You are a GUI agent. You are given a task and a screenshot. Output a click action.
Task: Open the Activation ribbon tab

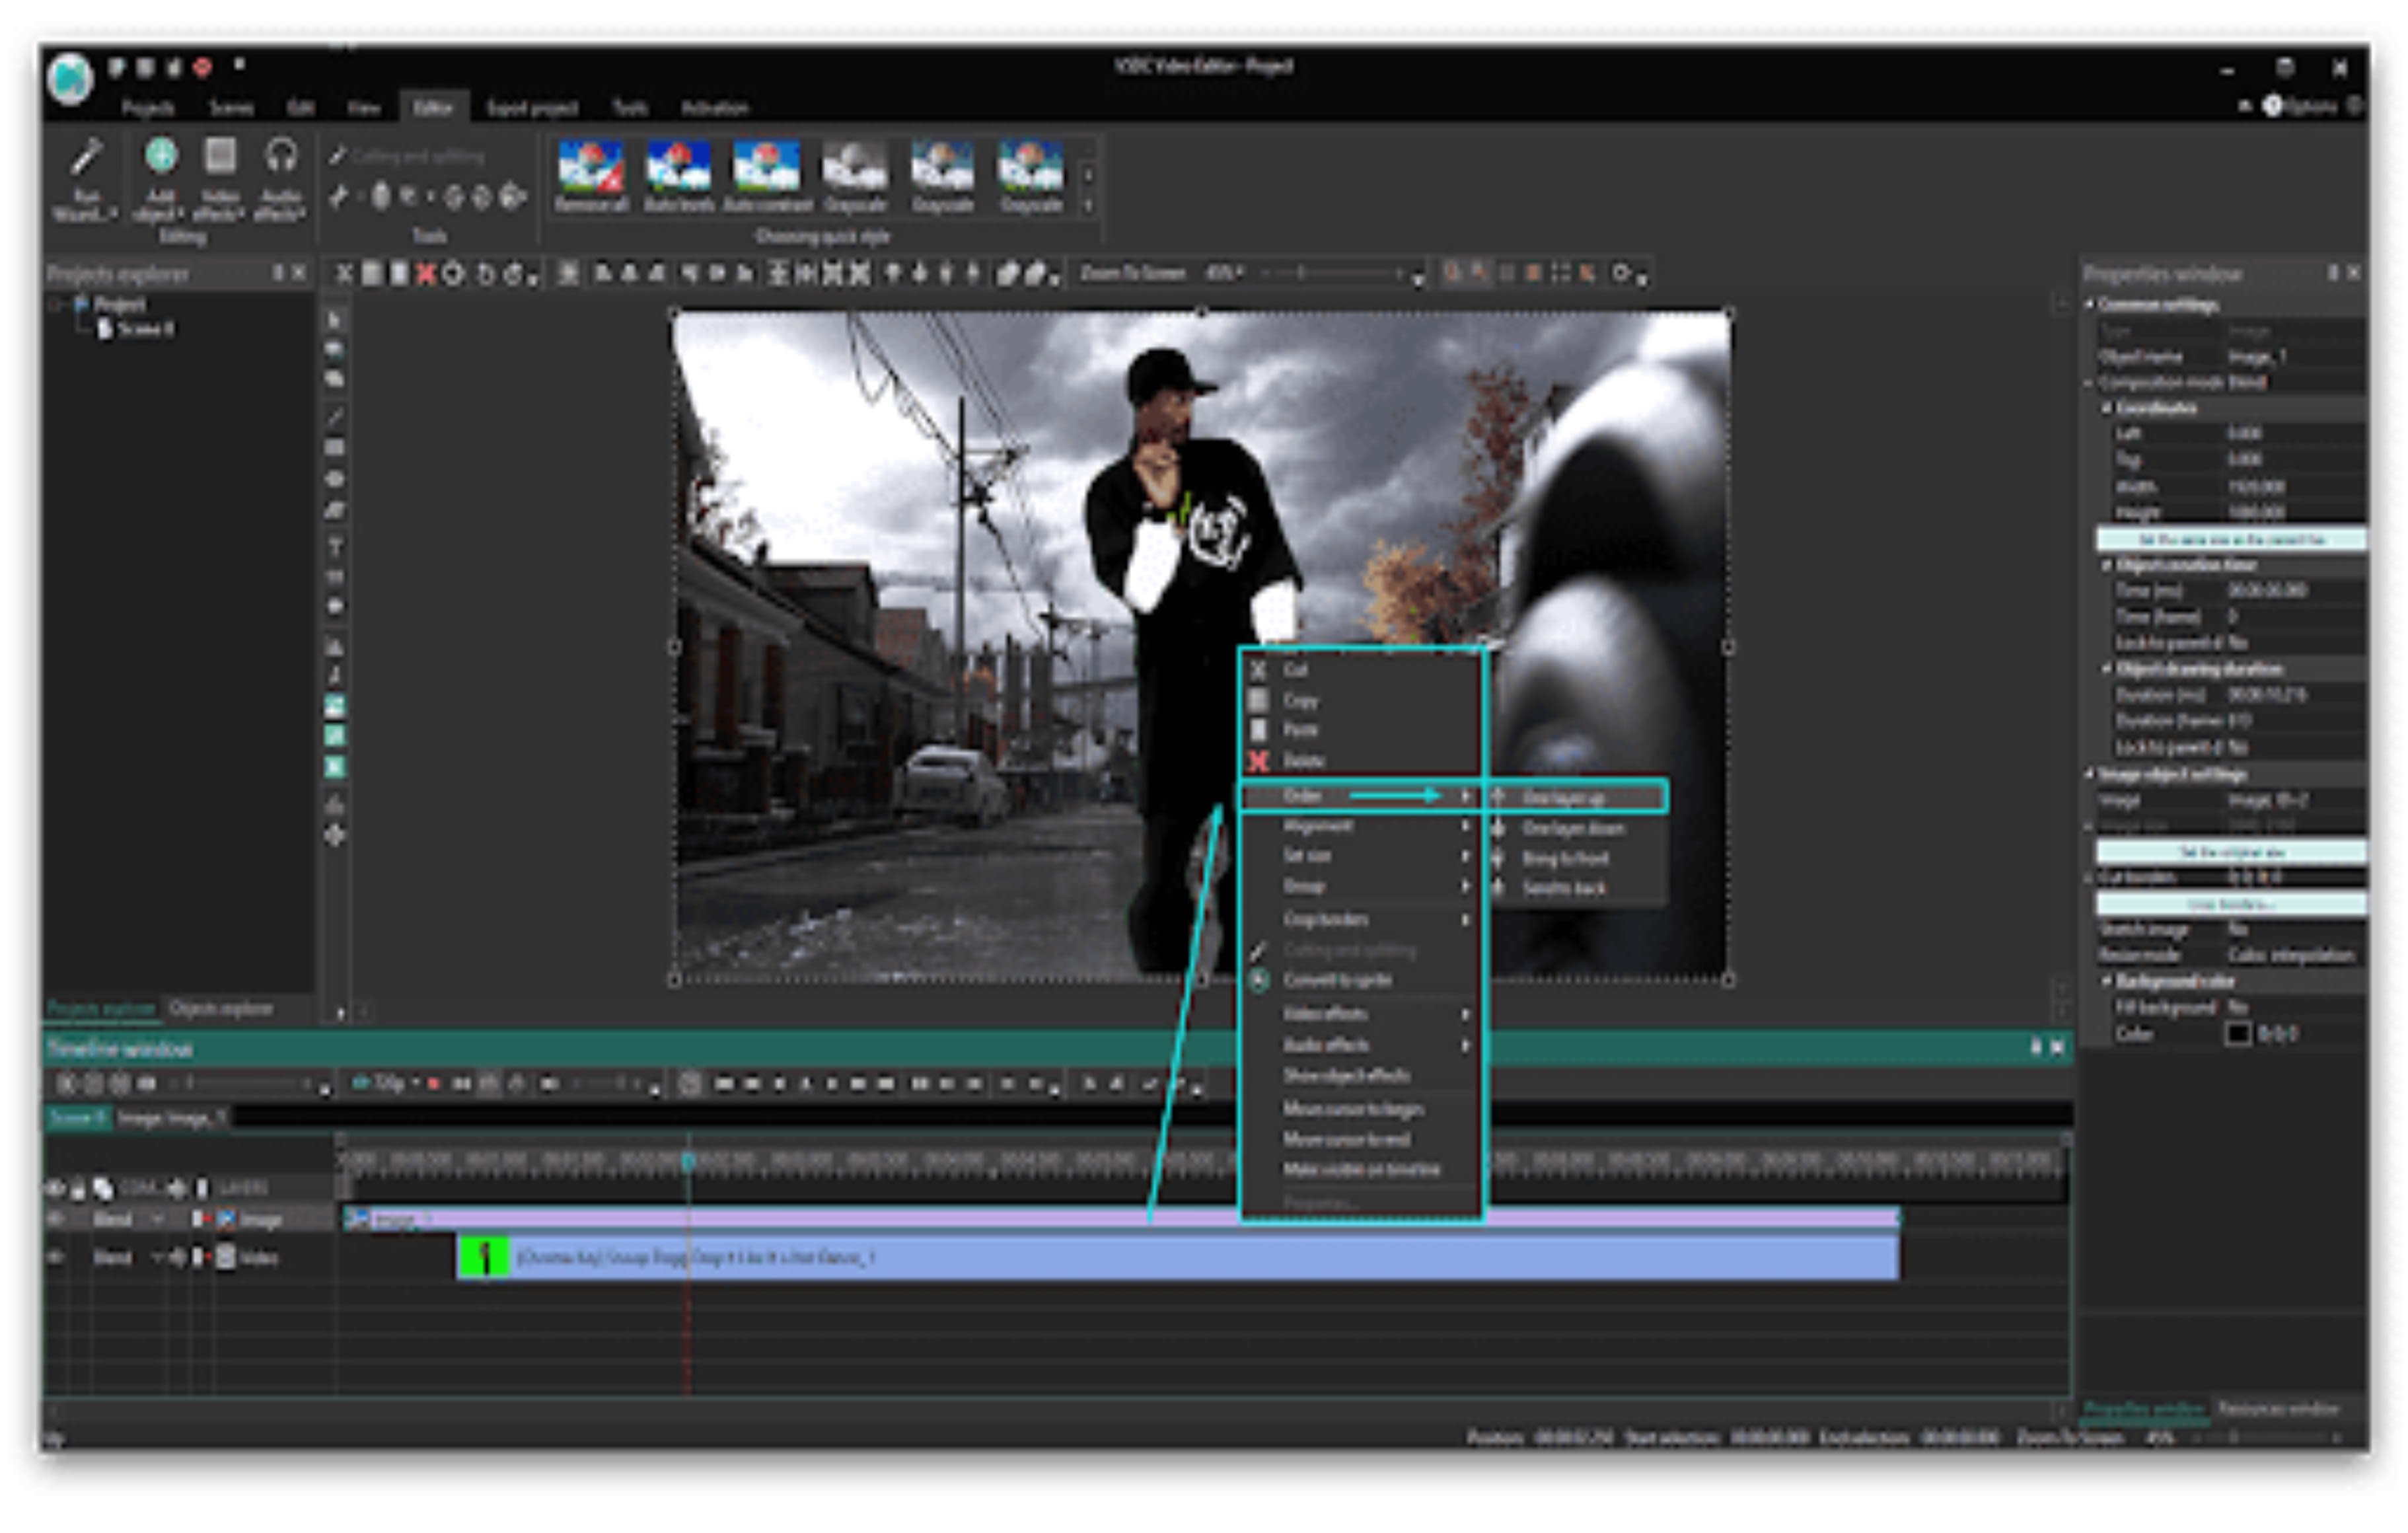click(x=714, y=108)
